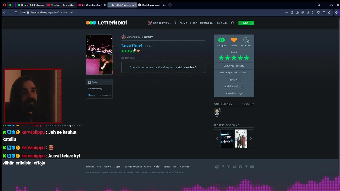Open the pinned Kick tab
The height and width of the screenshot is (191, 340).
pyautogui.click(x=10, y=5)
